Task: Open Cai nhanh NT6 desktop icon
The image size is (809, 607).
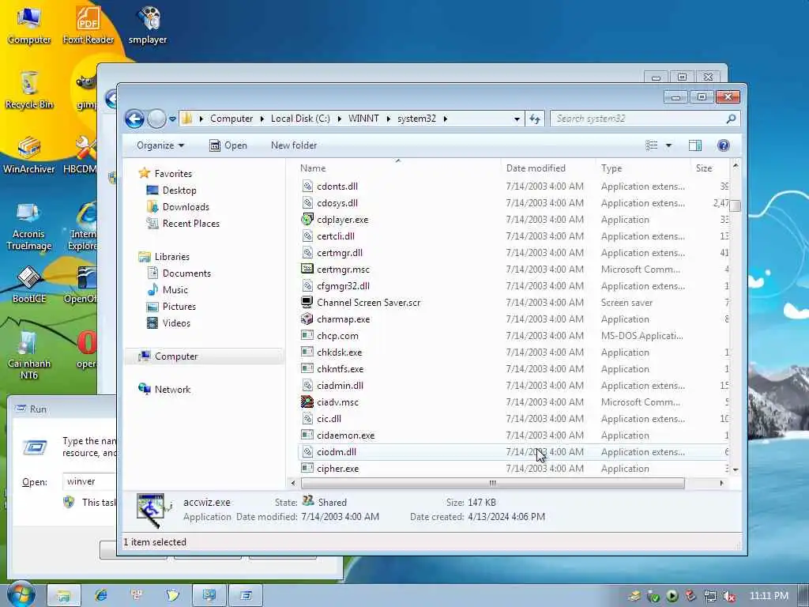Action: point(29,356)
